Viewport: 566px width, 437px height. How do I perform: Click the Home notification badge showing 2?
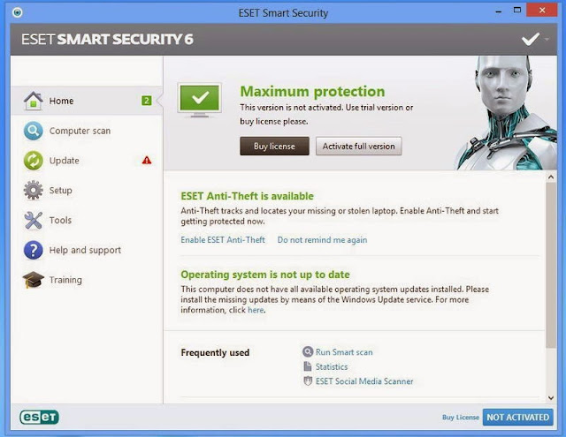146,101
